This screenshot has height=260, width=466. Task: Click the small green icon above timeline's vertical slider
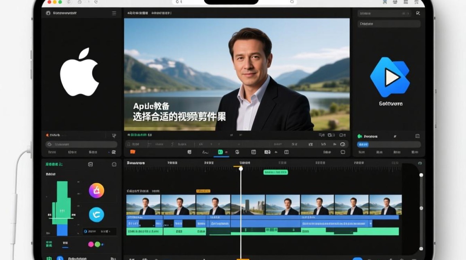420,163
